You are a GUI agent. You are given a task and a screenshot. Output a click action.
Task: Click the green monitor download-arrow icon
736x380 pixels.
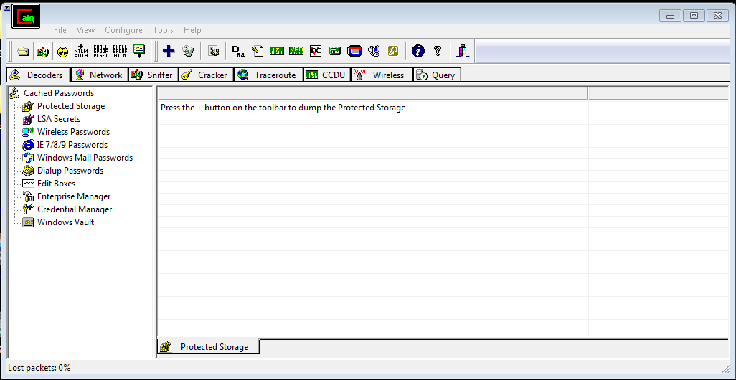[x=139, y=51]
